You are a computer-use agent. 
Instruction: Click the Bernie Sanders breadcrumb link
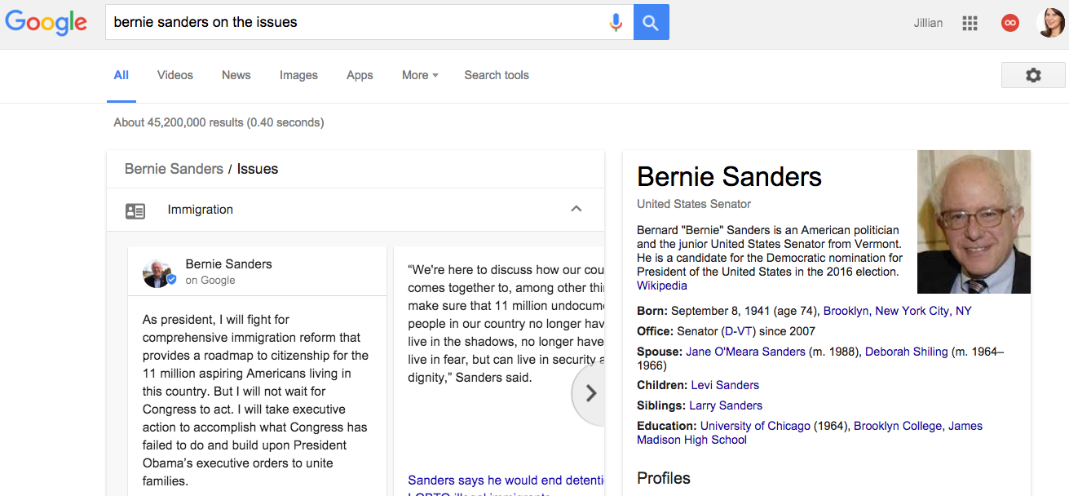click(x=174, y=169)
